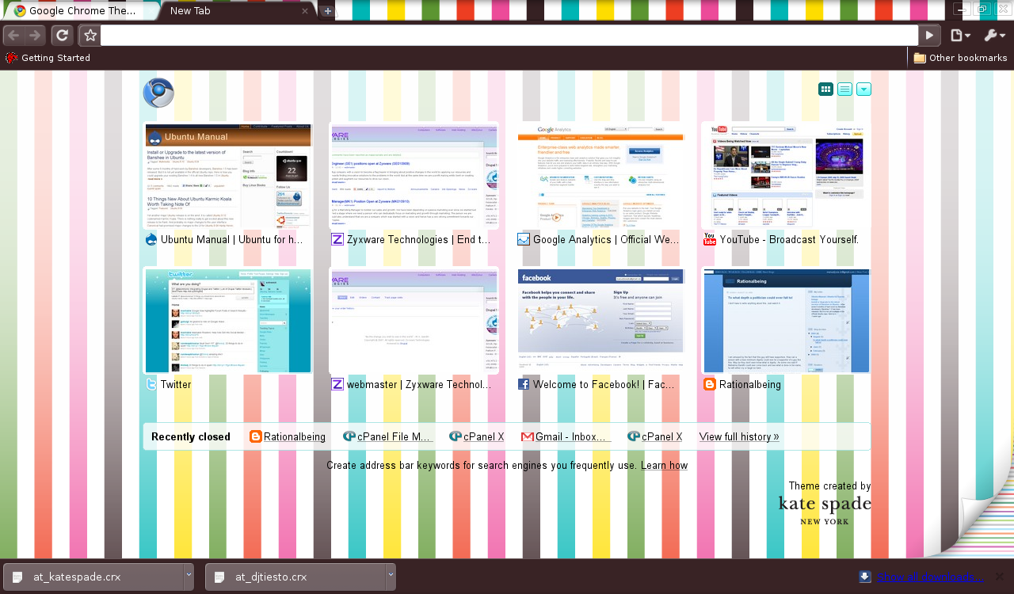This screenshot has width=1014, height=594.
Task: Click the Show all downloads arrow icon
Action: (863, 577)
